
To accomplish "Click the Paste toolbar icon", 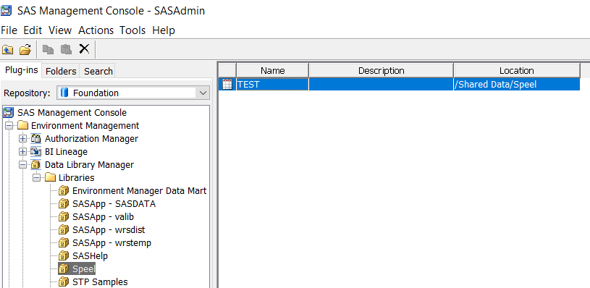I will [x=66, y=49].
